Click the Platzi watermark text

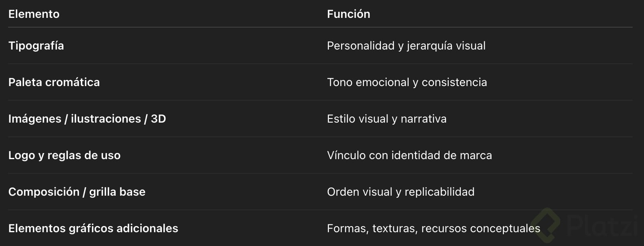point(602,226)
